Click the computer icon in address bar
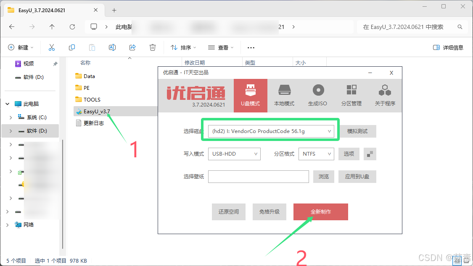 (94, 27)
